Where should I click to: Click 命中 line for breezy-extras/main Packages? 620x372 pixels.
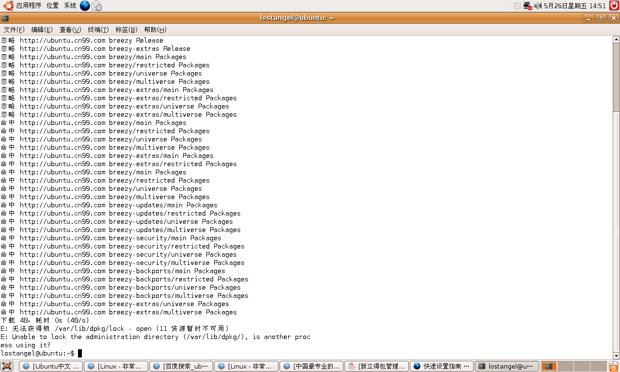tap(107, 155)
